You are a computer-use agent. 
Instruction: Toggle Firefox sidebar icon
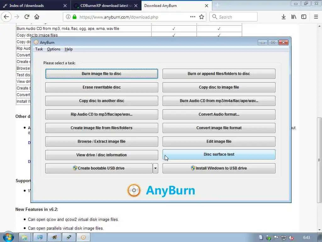coord(304,17)
